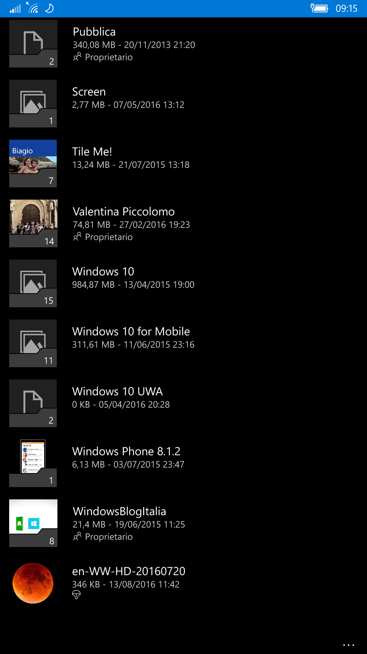Tap the 340,08 MB - 20/11/2013 21:20 details
Screen dimensions: 367x654
click(134, 45)
